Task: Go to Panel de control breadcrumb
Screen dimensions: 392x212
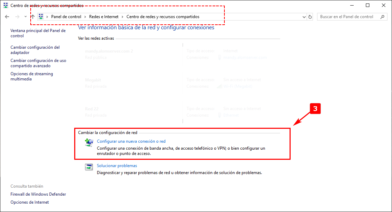Action: 66,17
